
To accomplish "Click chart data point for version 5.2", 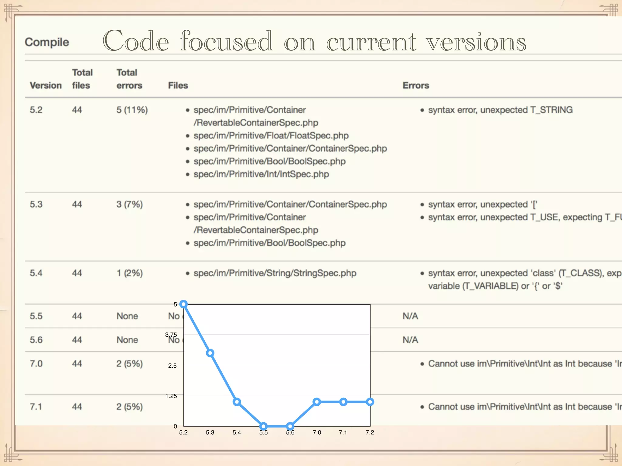I will (x=183, y=304).
